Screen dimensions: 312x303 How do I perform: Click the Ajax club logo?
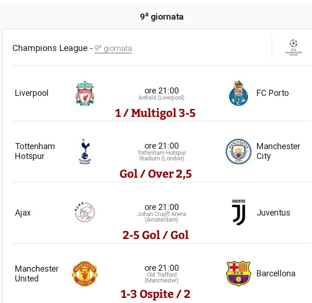coord(85,212)
